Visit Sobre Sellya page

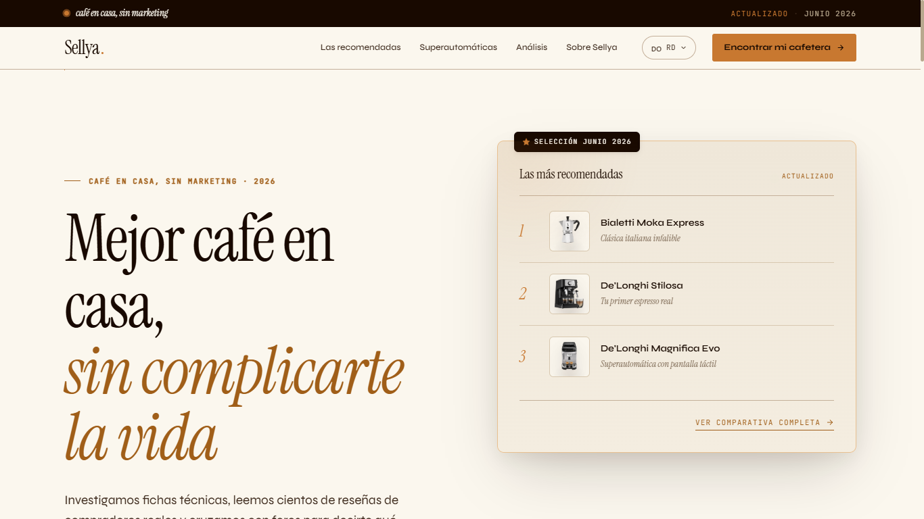point(591,47)
